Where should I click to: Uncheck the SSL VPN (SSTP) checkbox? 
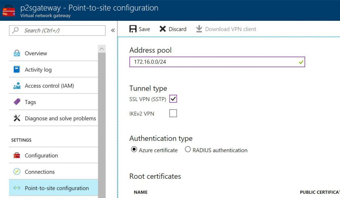(173, 99)
